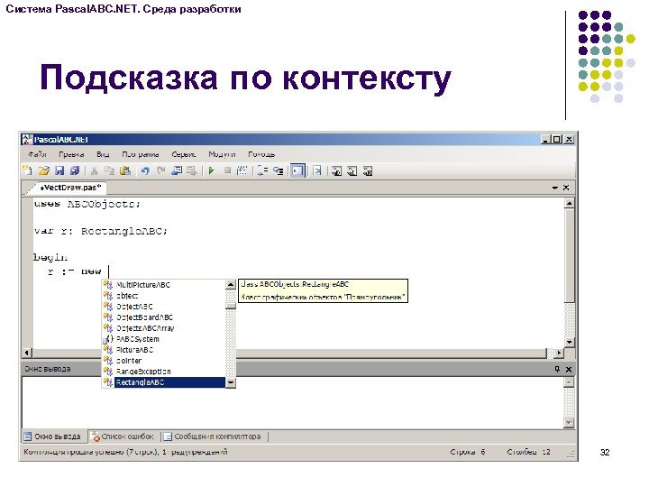Click the completion list scroll down arrow

[x=231, y=382]
